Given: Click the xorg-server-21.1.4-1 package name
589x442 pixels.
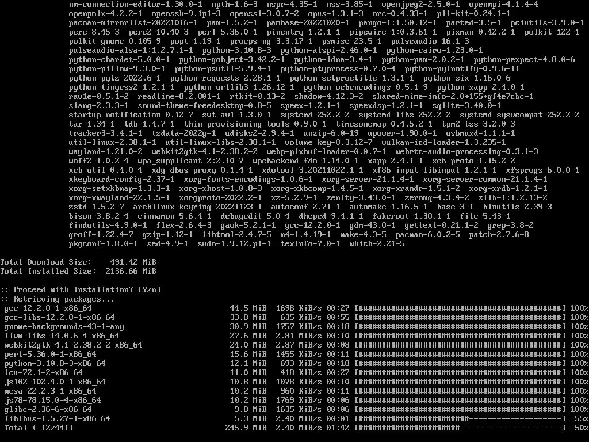Looking at the screenshot, I should pos(368,180).
